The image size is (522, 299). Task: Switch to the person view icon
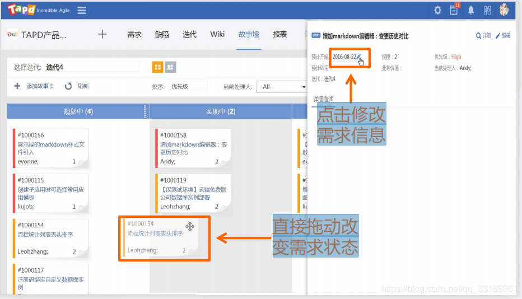(x=170, y=67)
